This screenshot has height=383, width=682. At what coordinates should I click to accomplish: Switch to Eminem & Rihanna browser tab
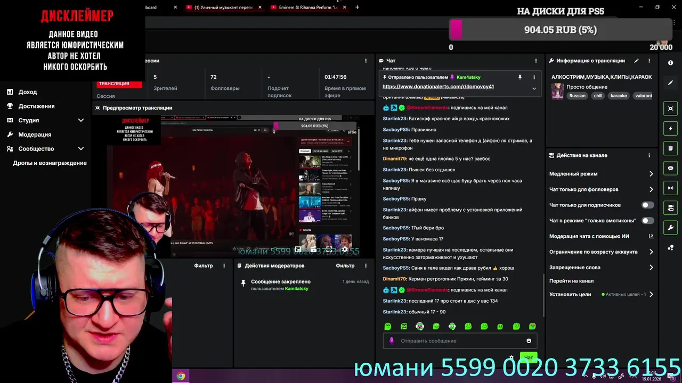[x=309, y=7]
